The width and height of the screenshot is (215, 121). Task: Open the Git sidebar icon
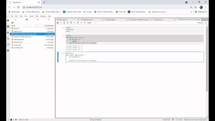point(8,39)
